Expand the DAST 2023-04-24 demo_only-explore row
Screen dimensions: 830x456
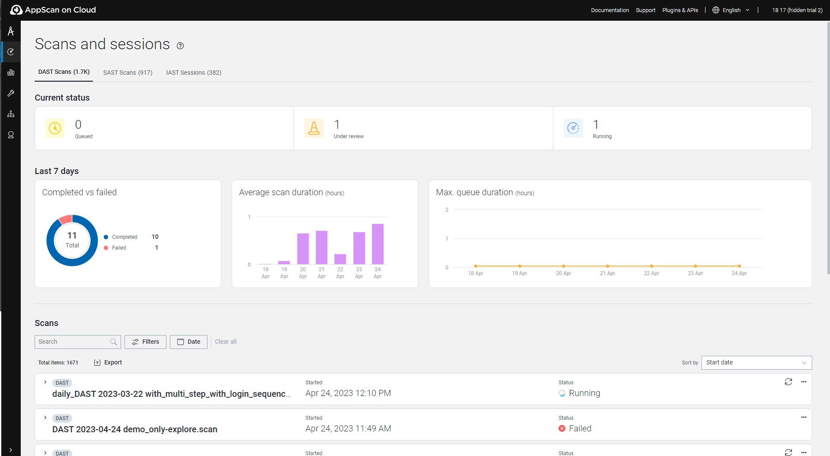[45, 418]
